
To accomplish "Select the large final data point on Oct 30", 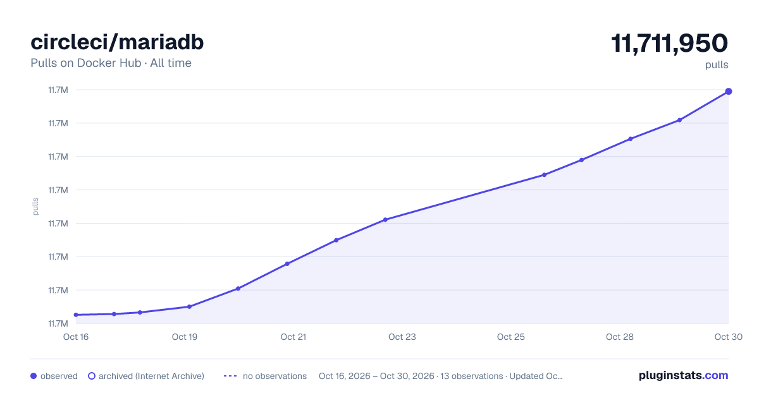I will tap(729, 92).
